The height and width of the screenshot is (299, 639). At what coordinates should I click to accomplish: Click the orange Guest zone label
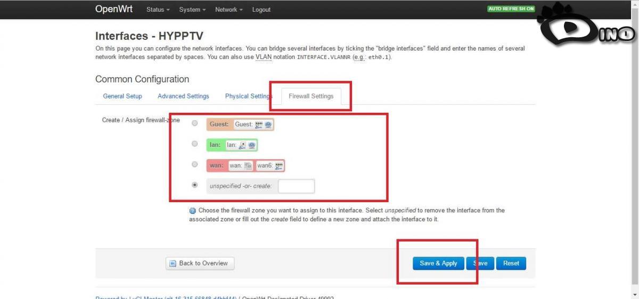point(219,124)
